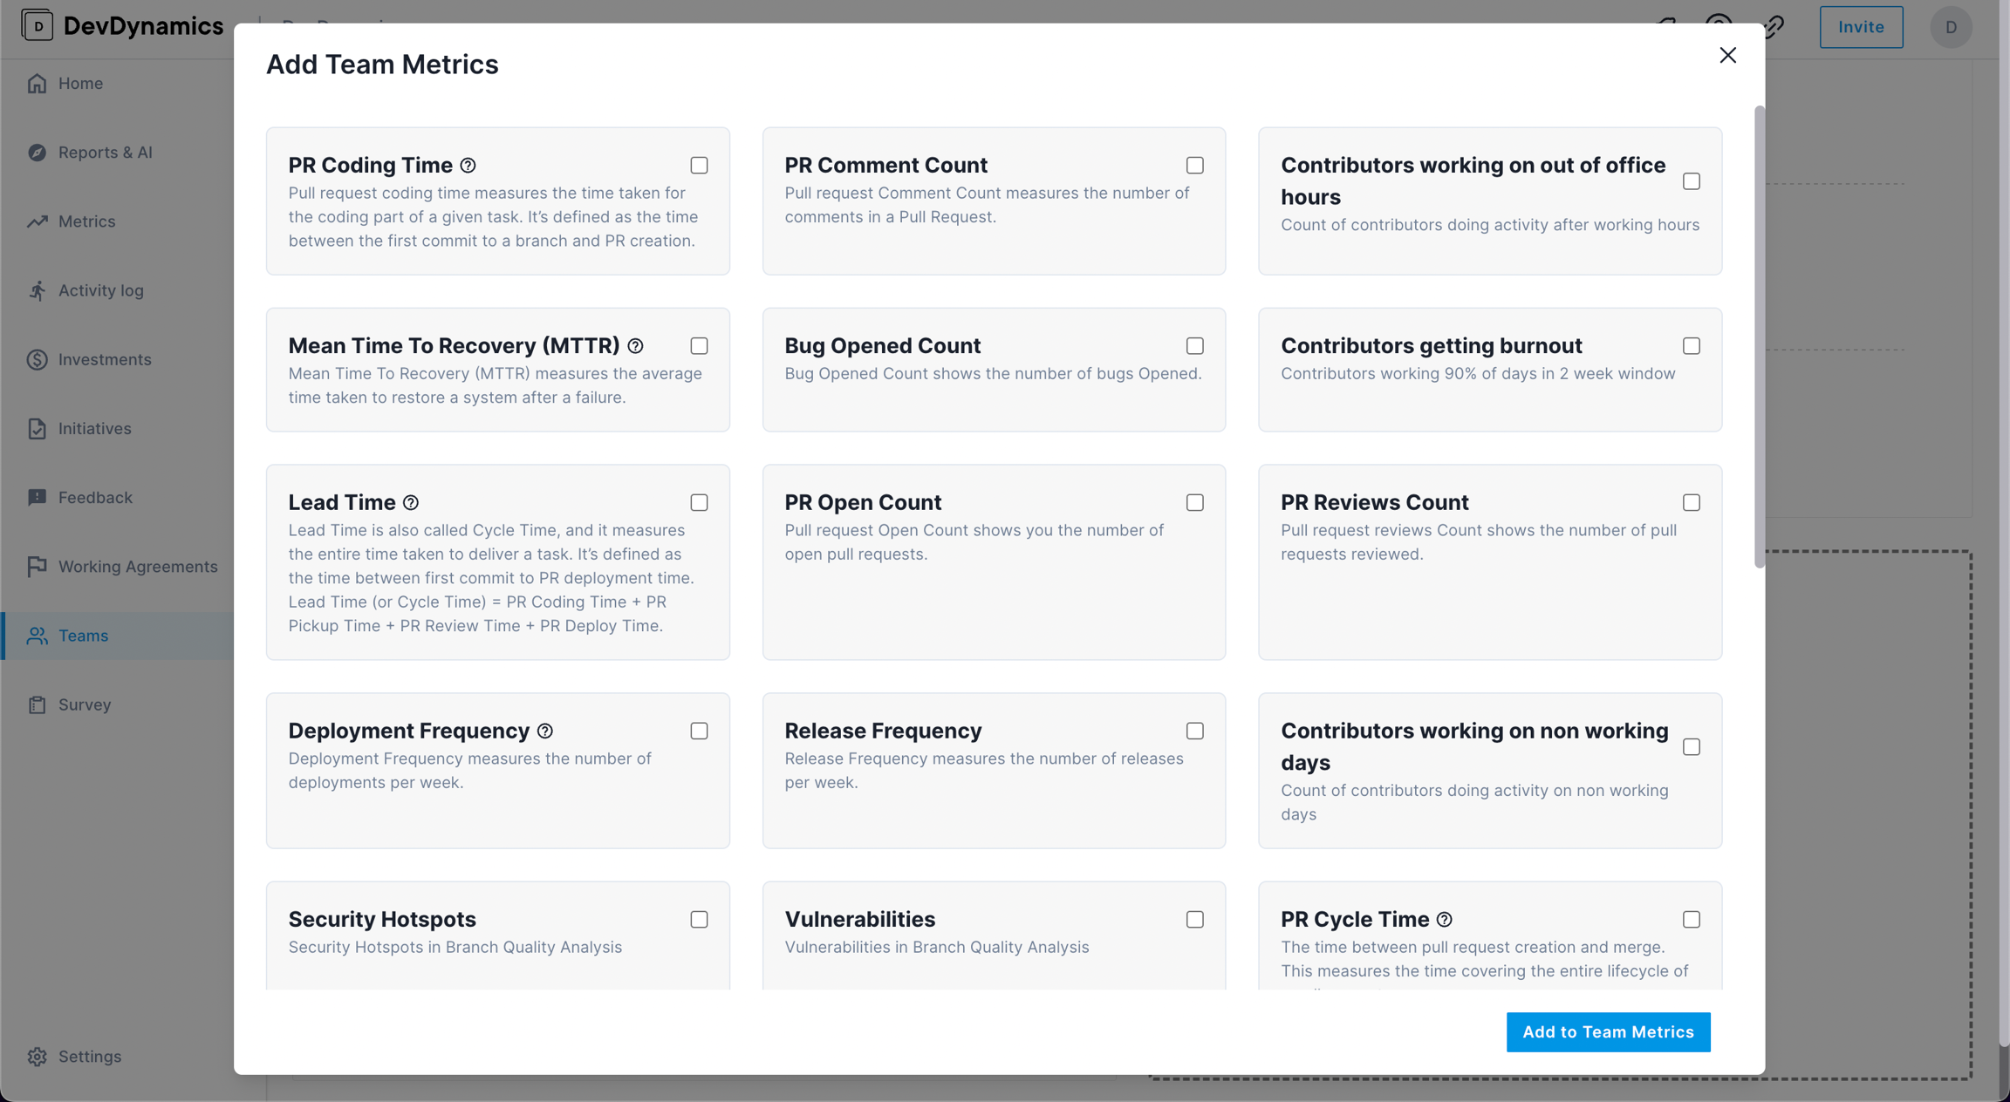Click the Settings gear icon in sidebar
Image resolution: width=2010 pixels, height=1102 pixels.
click(x=37, y=1057)
